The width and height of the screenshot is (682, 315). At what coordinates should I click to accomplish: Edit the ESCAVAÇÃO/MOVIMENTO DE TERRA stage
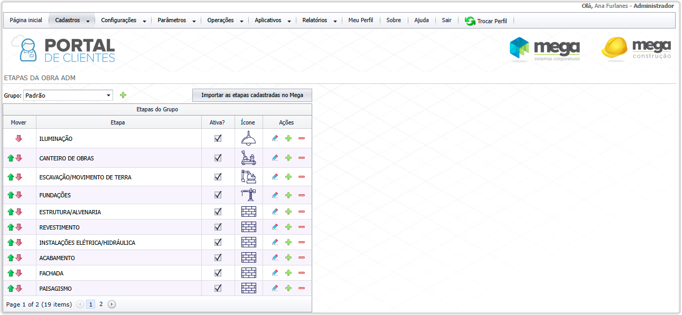click(x=275, y=177)
